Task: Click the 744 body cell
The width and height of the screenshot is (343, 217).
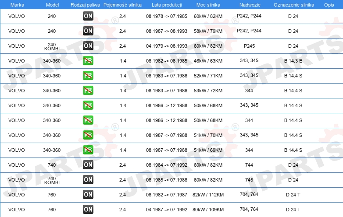Action: coord(249,165)
